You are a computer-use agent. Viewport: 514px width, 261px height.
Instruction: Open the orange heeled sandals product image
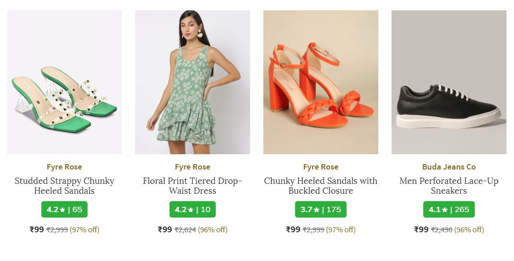pyautogui.click(x=321, y=83)
